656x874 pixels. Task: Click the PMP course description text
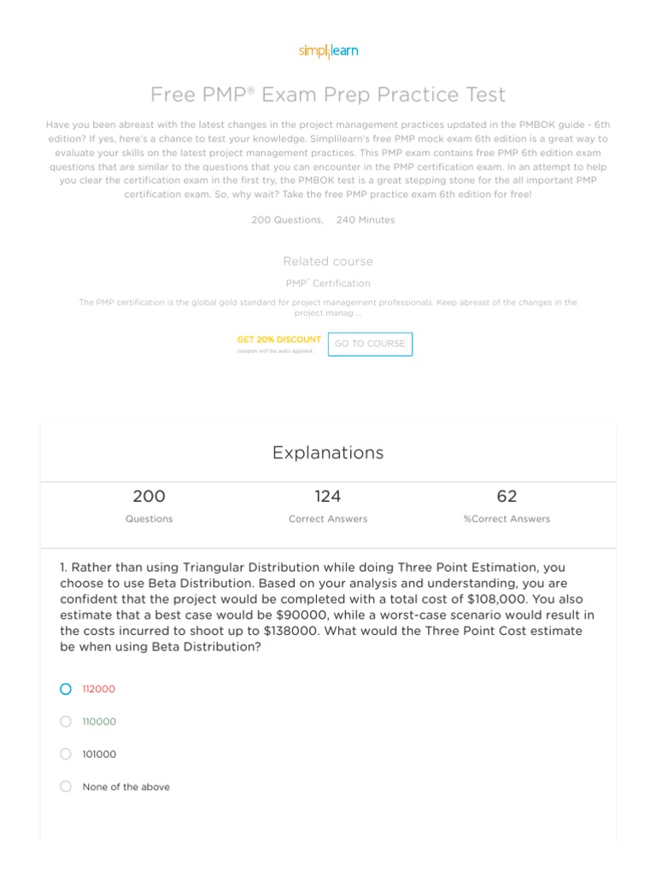coord(328,307)
